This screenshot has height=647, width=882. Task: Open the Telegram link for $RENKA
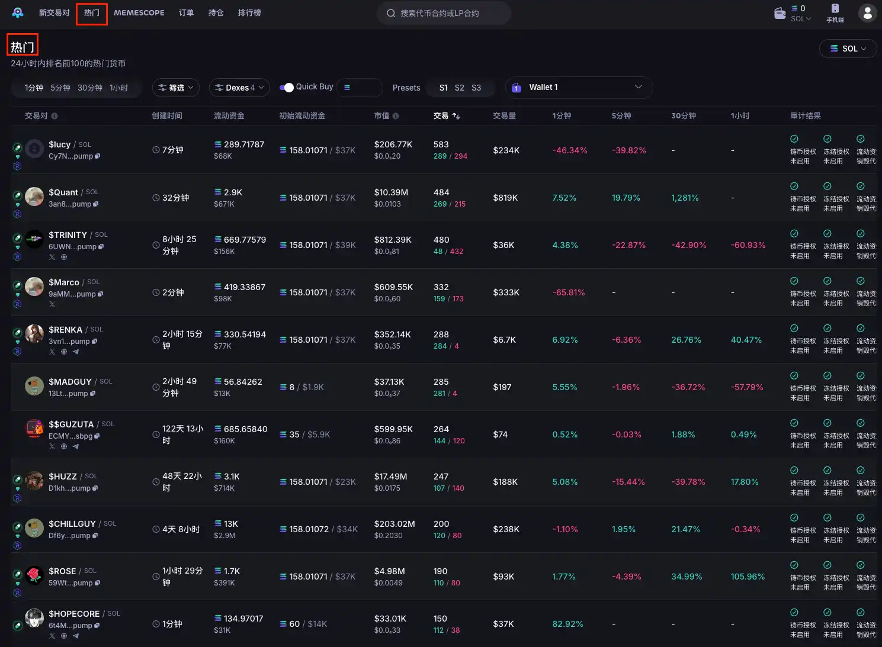[76, 352]
